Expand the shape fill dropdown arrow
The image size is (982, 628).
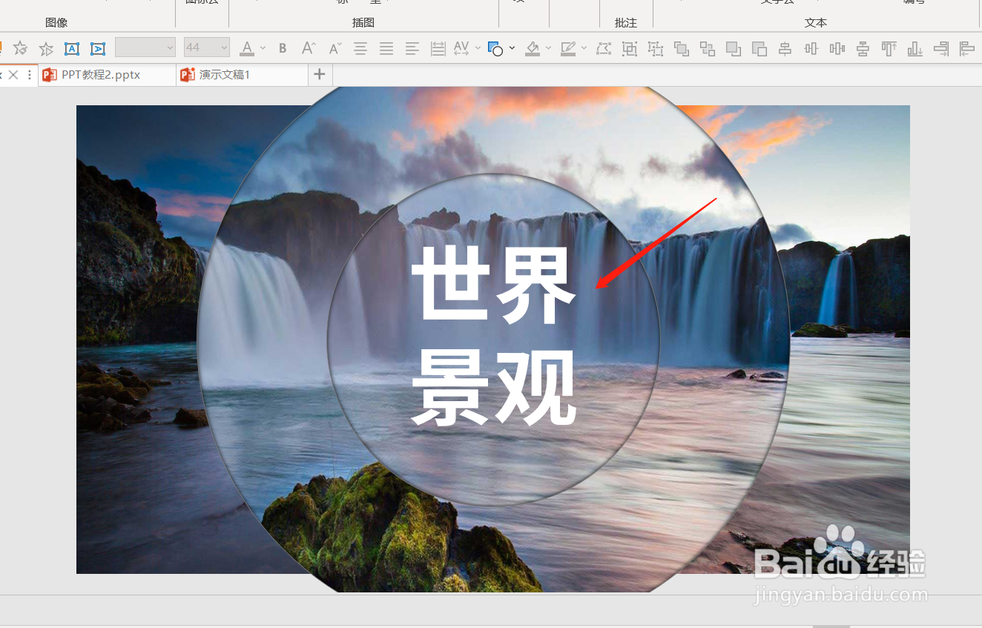pyautogui.click(x=548, y=48)
